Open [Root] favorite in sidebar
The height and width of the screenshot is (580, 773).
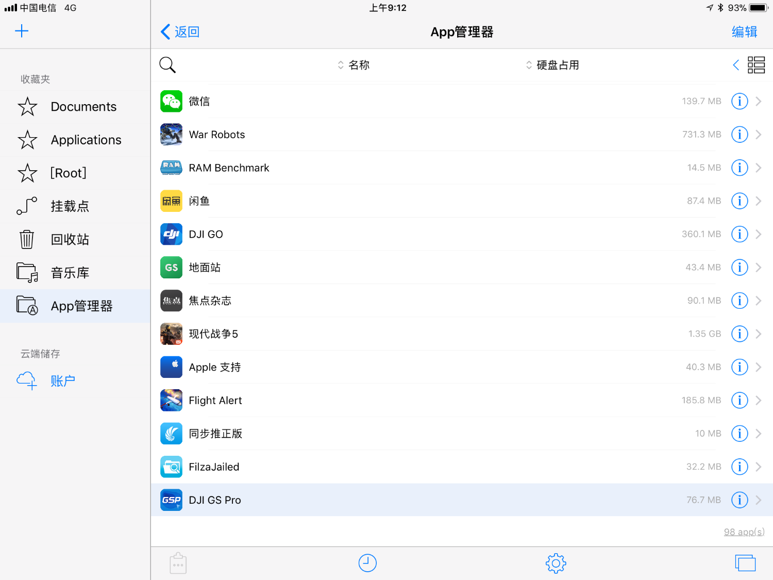point(75,173)
